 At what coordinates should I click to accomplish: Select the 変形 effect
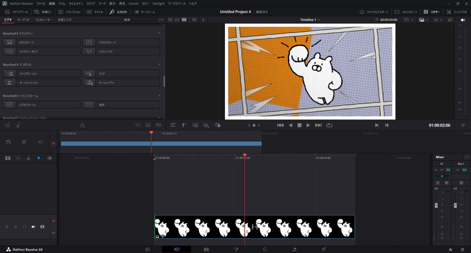[121, 105]
